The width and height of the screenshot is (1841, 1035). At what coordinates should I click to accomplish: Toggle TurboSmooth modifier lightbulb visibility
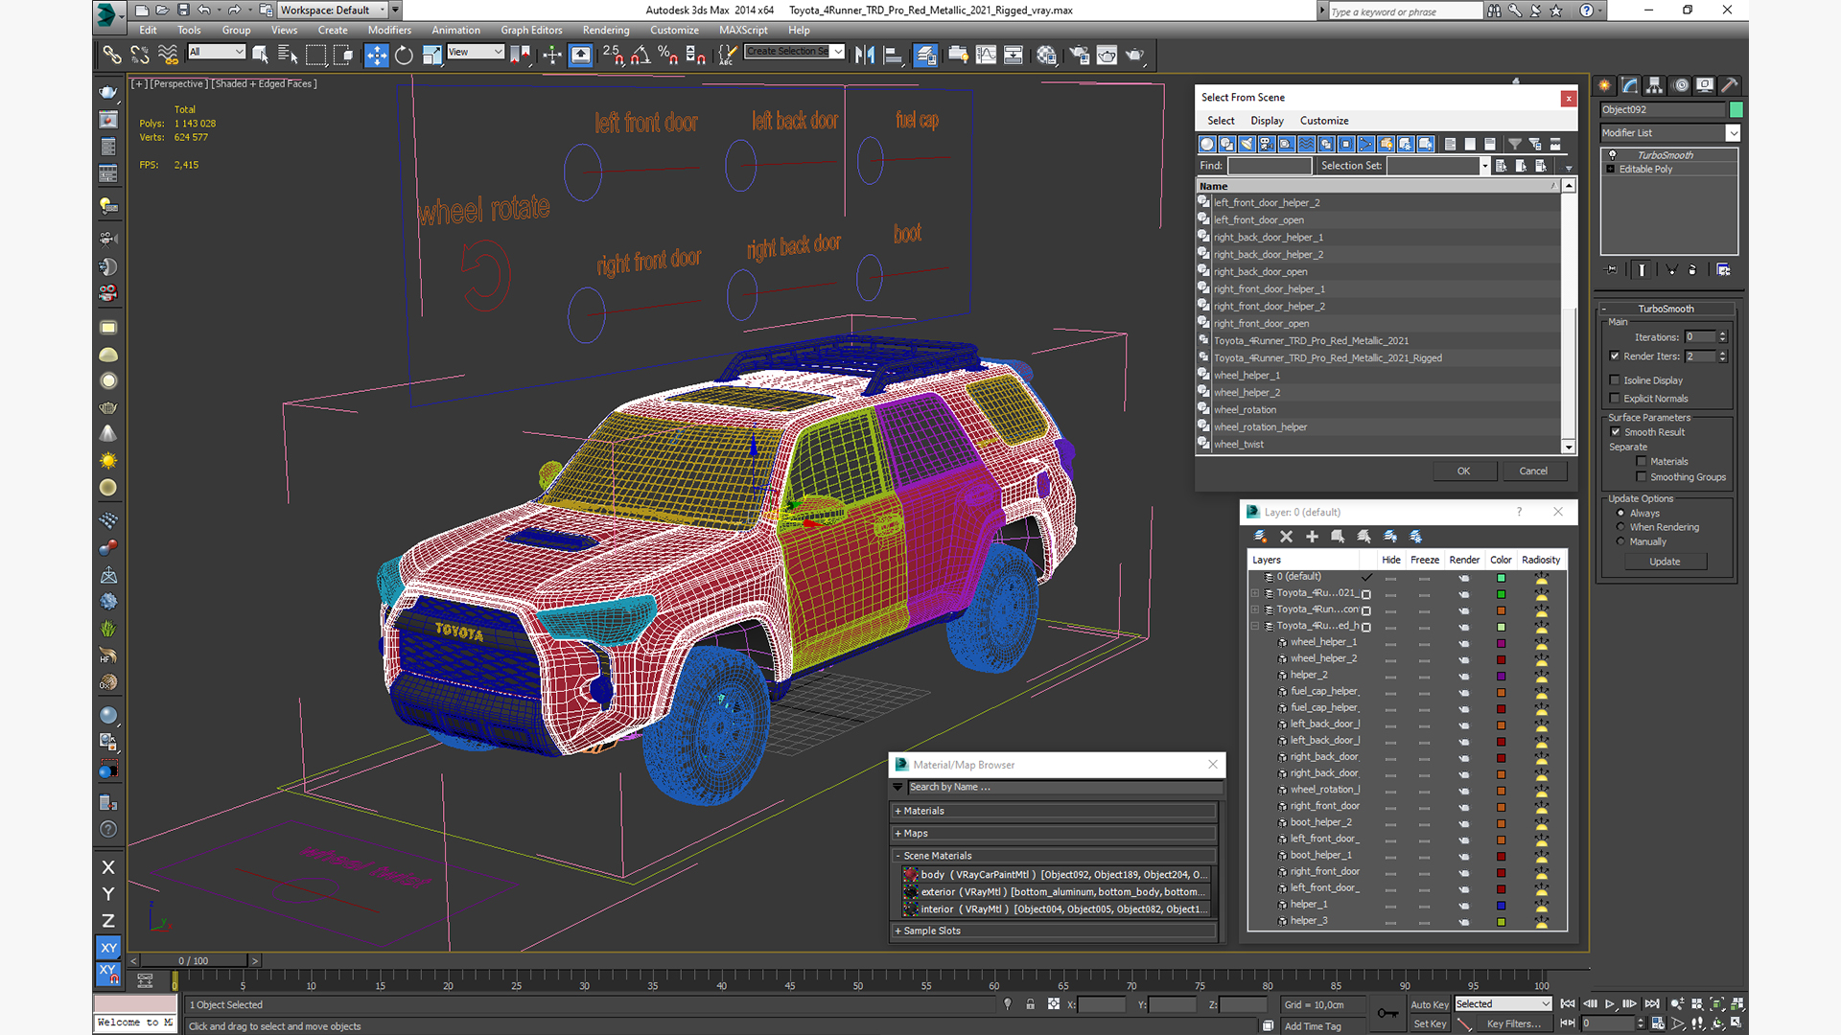click(1612, 155)
